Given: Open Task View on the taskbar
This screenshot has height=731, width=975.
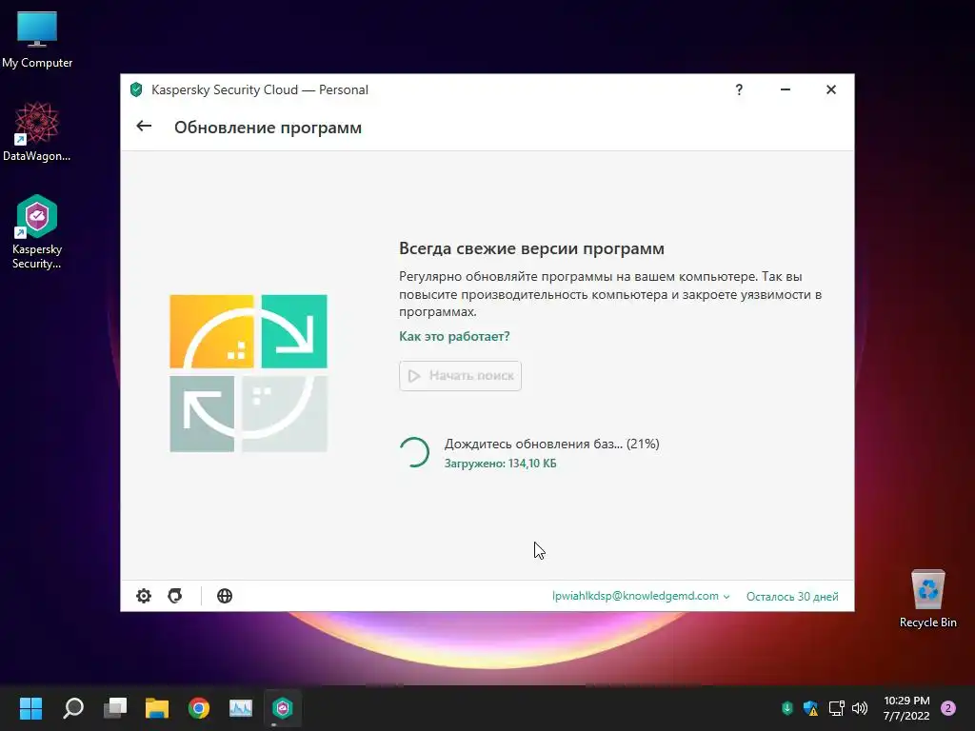Looking at the screenshot, I should pyautogui.click(x=115, y=708).
